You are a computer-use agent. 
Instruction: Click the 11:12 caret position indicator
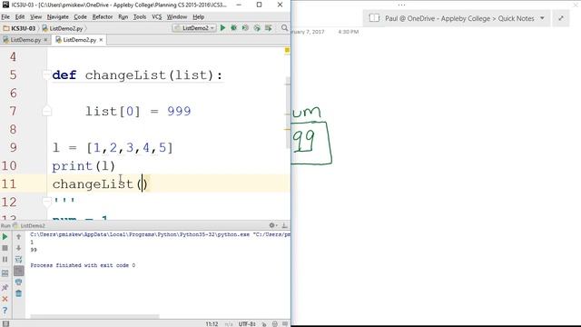[212, 324]
